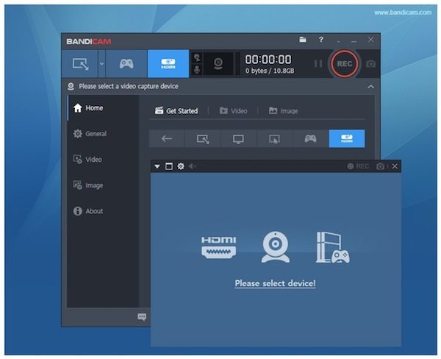Click '0 bytes / 10.8GB' storage text
This screenshot has height=359, width=441.
(270, 71)
